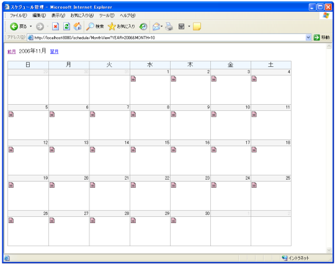Follow the 翌月 next month link

click(54, 51)
